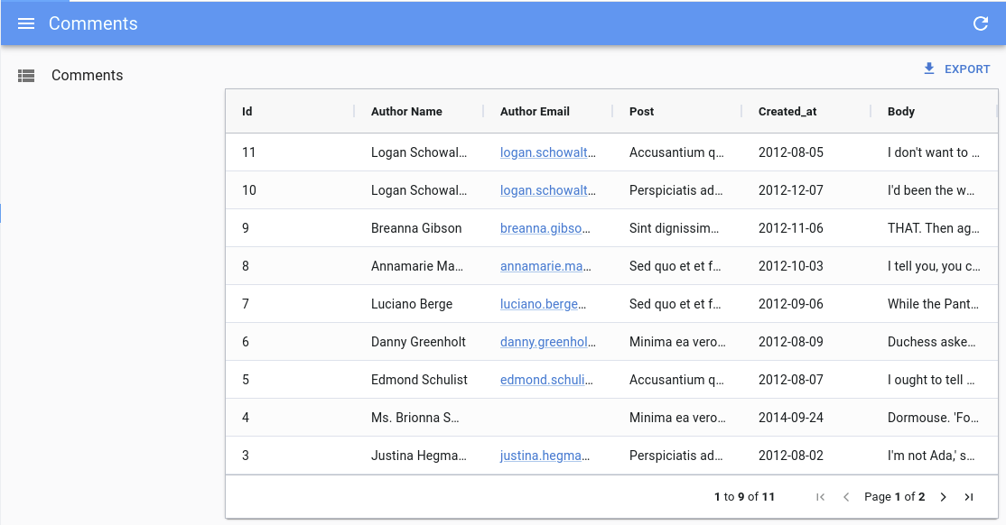This screenshot has height=525, width=1006.
Task: Go to first page arrow icon
Action: [820, 497]
